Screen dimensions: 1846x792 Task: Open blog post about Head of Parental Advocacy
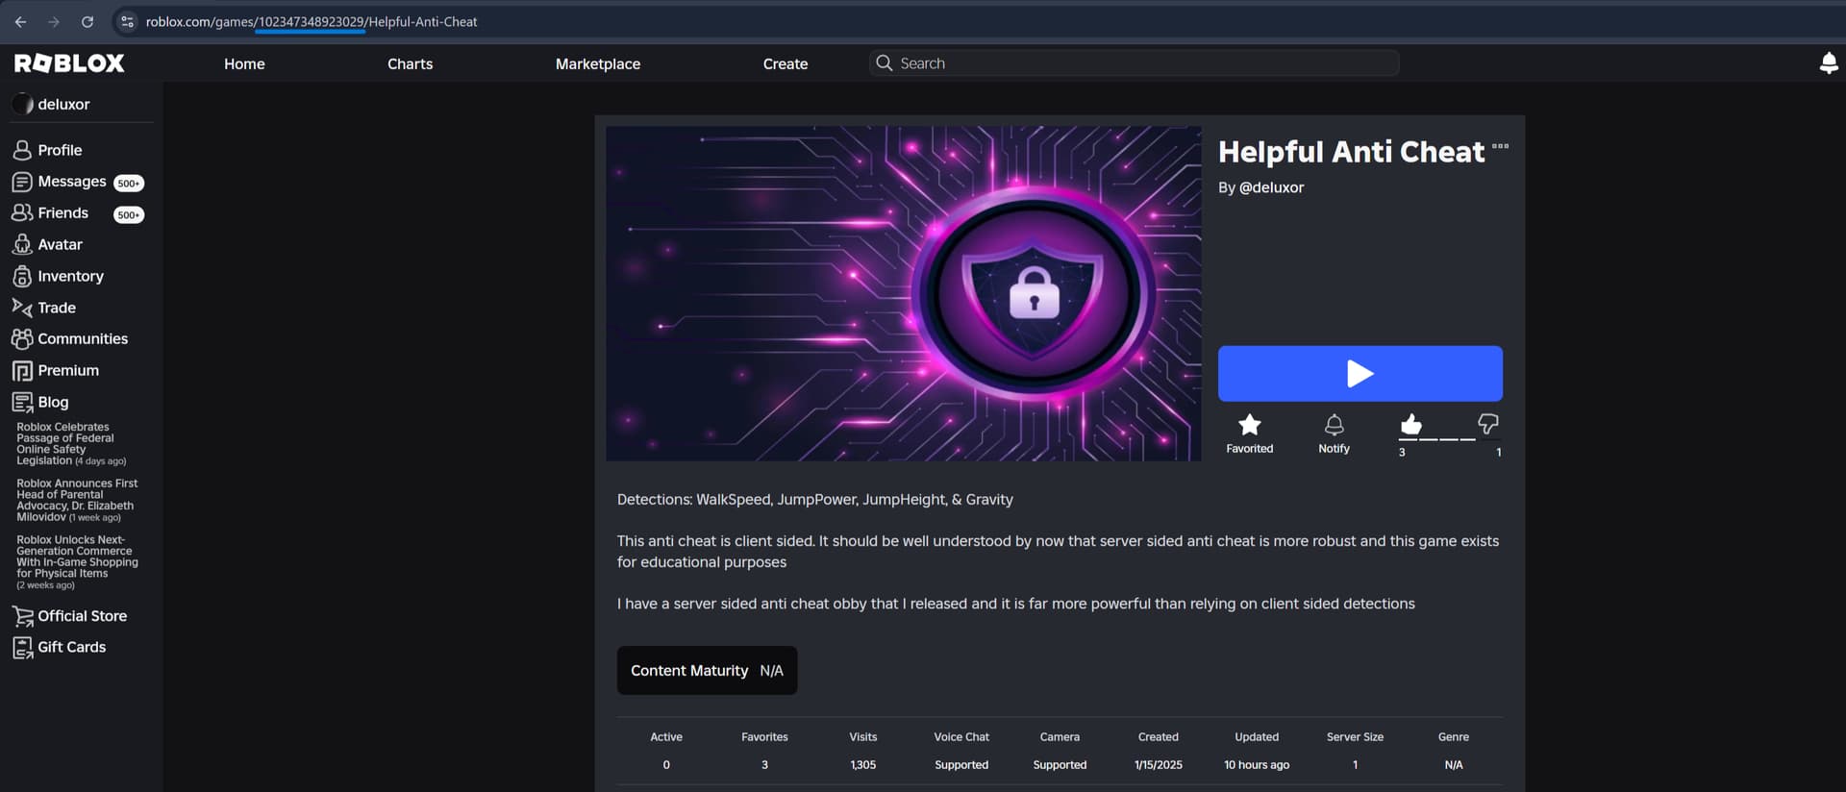[77, 500]
